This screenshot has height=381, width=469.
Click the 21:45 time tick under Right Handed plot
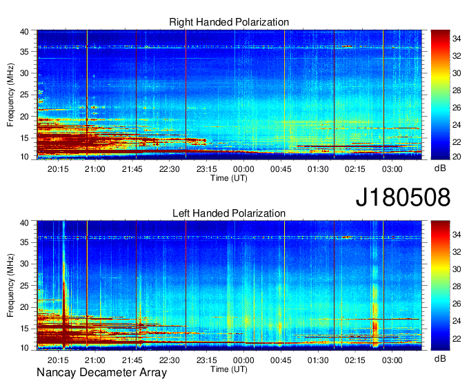pyautogui.click(x=132, y=169)
